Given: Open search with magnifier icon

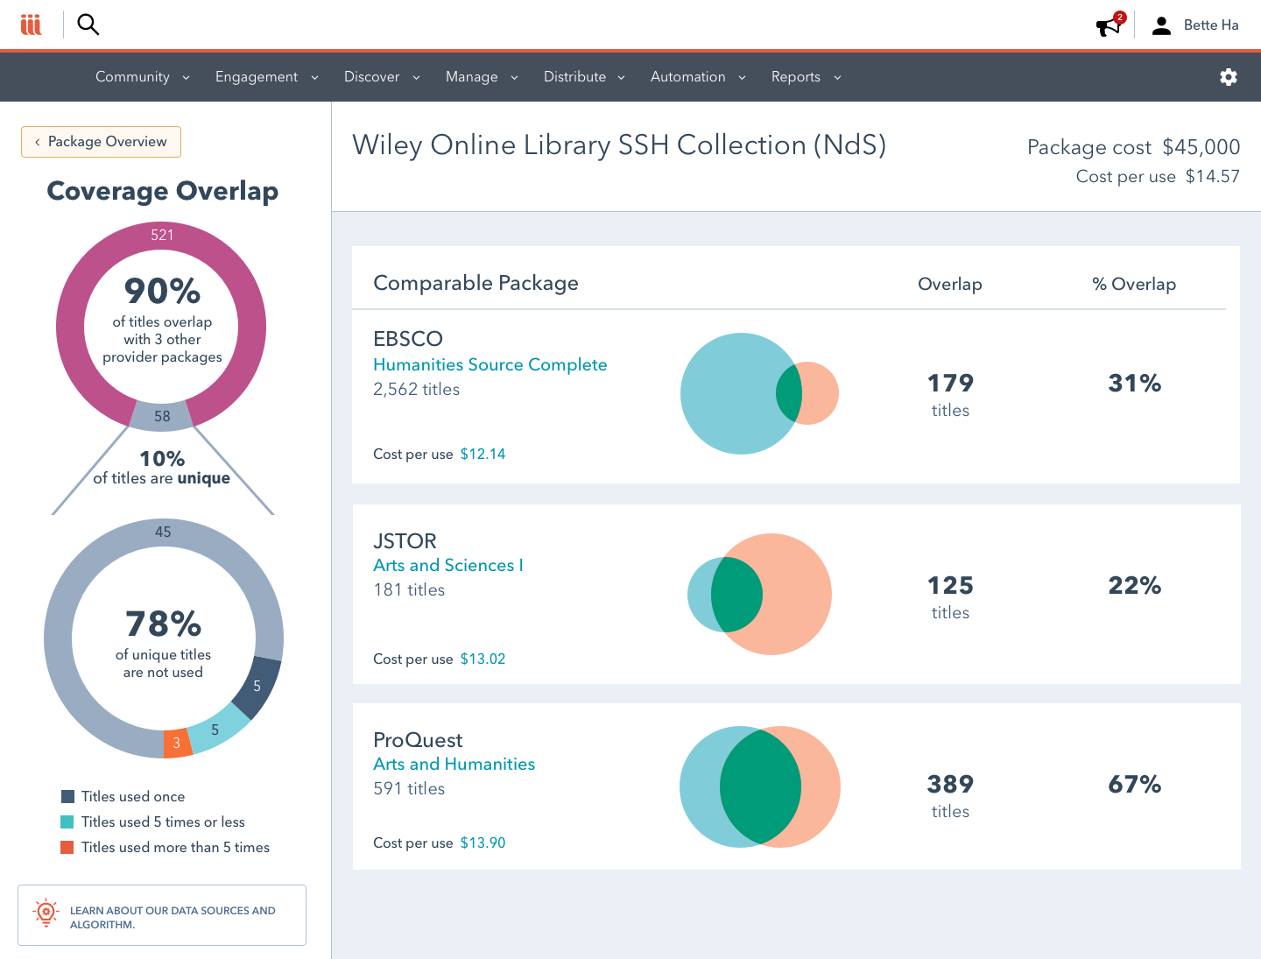Looking at the screenshot, I should tap(88, 25).
